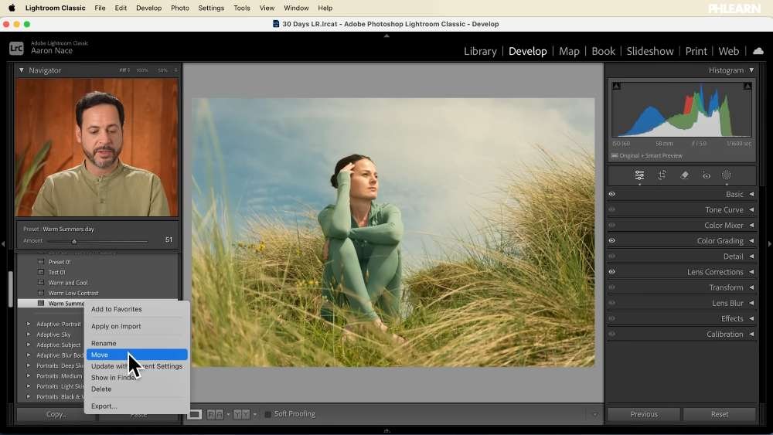This screenshot has width=773, height=435.
Task: Select the Masking tool icon
Action: 727,175
